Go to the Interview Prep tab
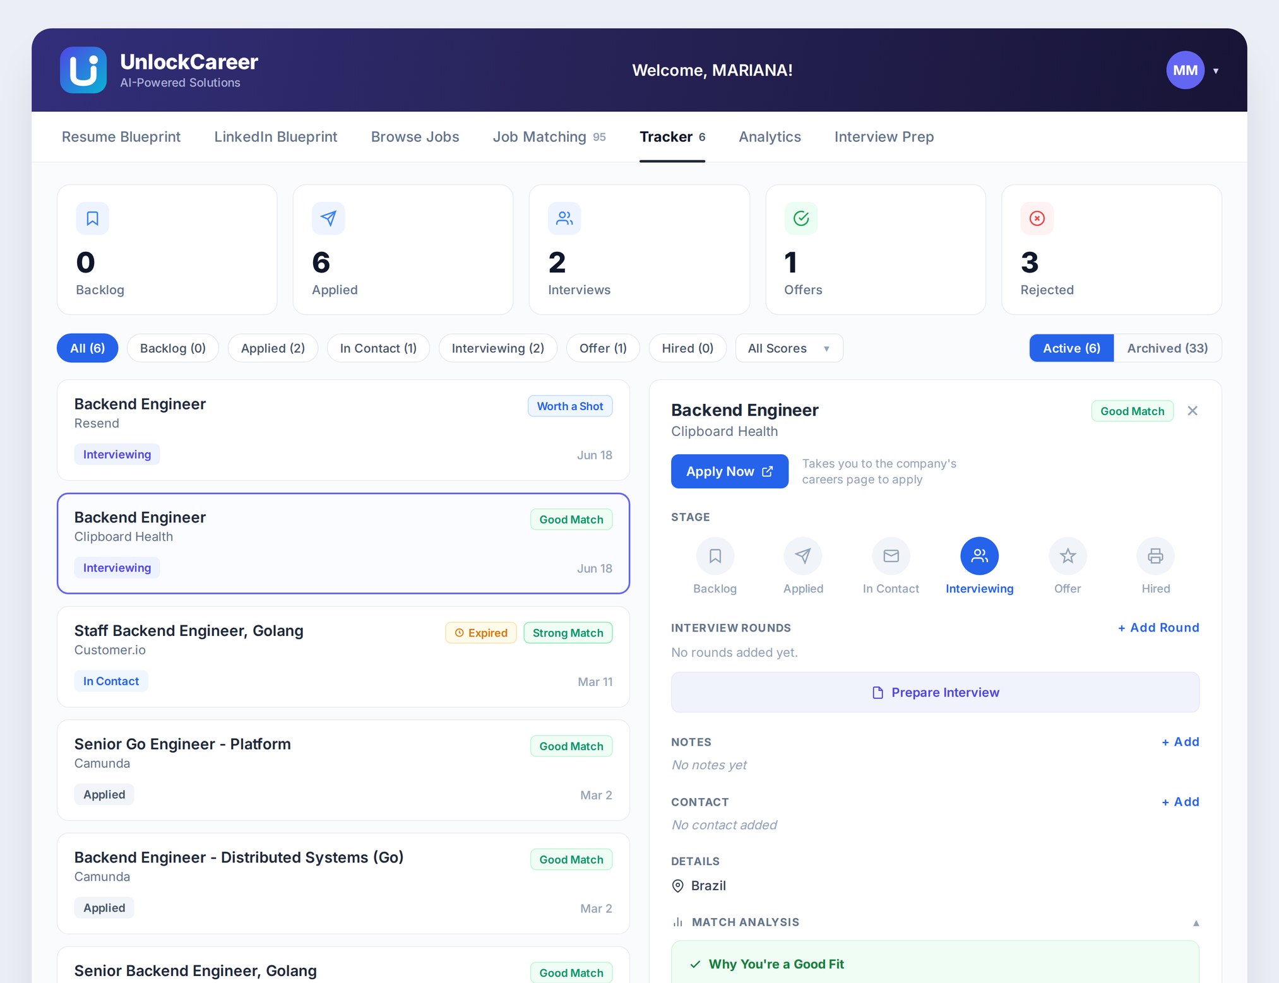Screen dimensions: 1279x983 pos(884,137)
